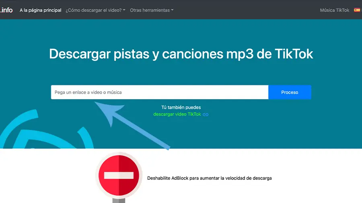Expand 'Otras herramientas' dropdown menu
Viewport: 362px width, 203px height.
(x=152, y=10)
